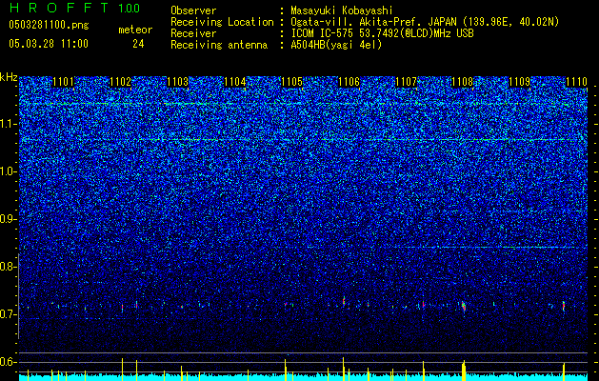Screen dimensions: 599x381
Task: Click the meteor label
Action: (x=135, y=30)
